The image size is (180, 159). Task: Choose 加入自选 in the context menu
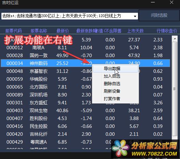112,76
